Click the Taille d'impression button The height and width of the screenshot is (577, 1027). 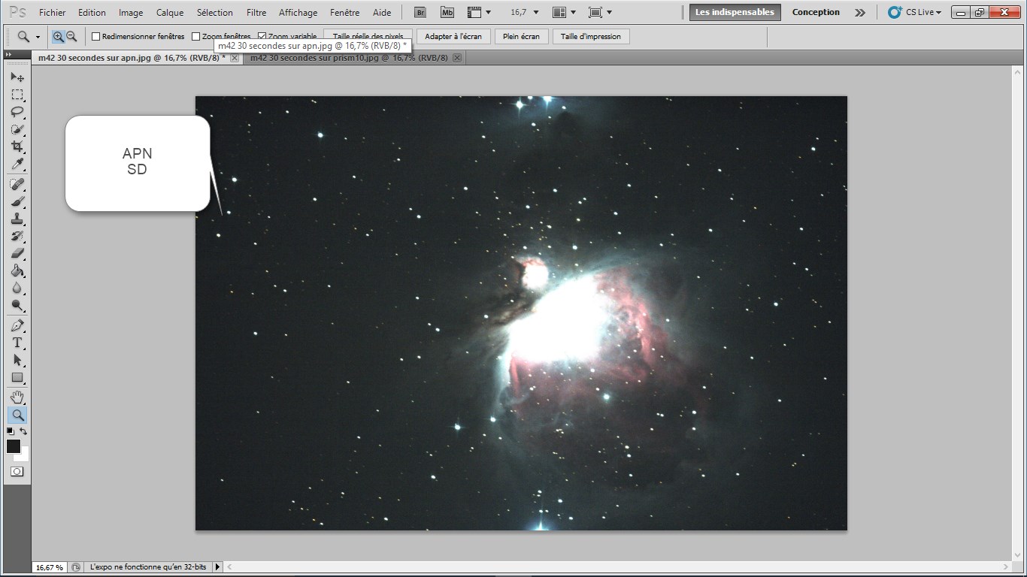tap(591, 37)
